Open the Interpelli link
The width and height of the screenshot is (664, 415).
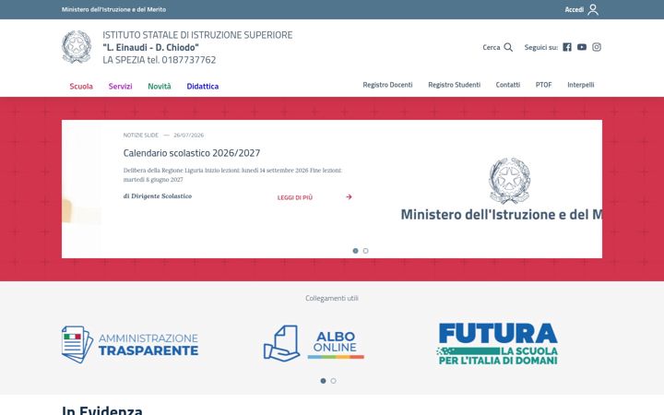click(x=581, y=85)
